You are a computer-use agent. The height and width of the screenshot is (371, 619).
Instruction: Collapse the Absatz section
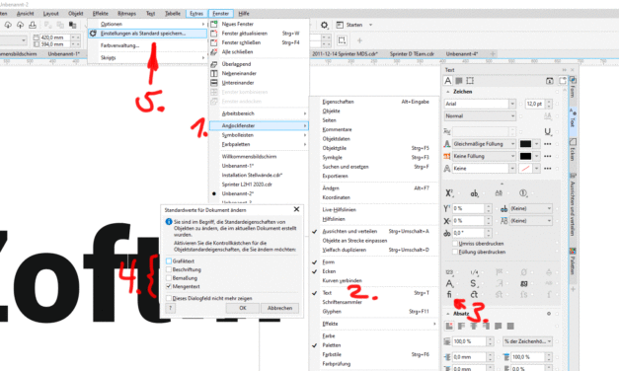[x=447, y=314]
